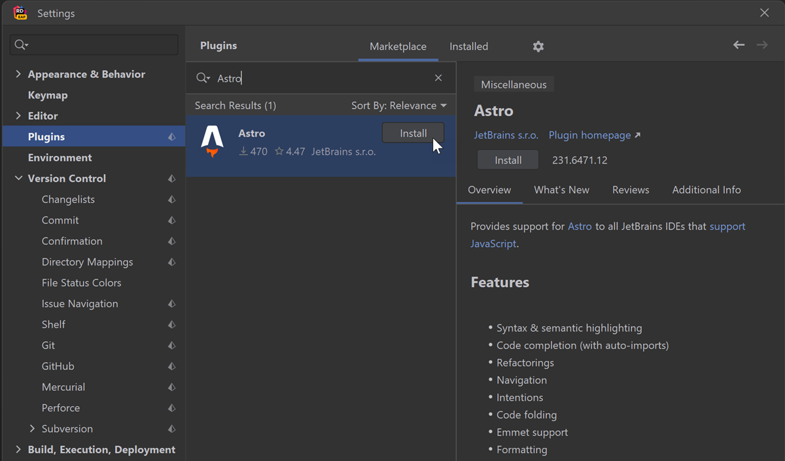Open the Sort By: Relevance dropdown
The height and width of the screenshot is (461, 785).
(x=398, y=105)
